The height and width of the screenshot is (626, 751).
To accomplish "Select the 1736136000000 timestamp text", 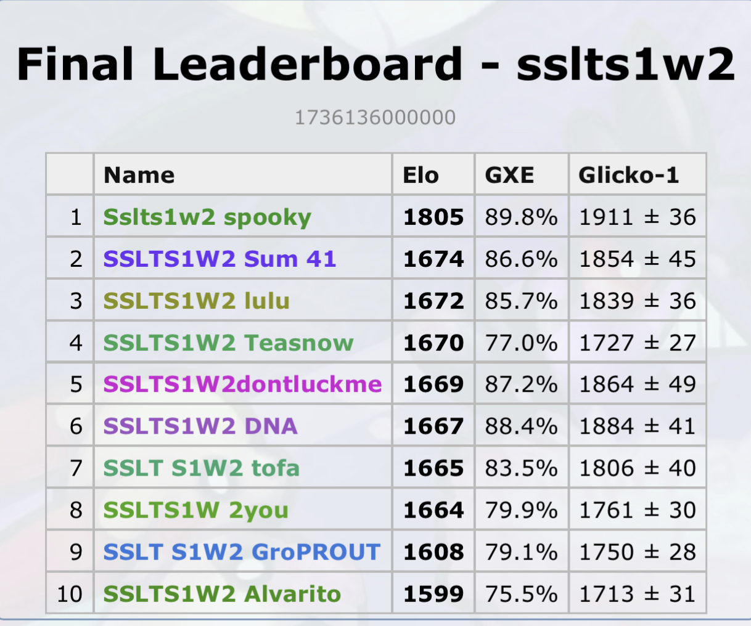I will [x=375, y=117].
